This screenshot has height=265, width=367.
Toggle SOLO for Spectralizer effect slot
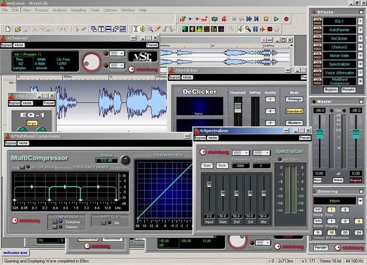tap(317, 66)
